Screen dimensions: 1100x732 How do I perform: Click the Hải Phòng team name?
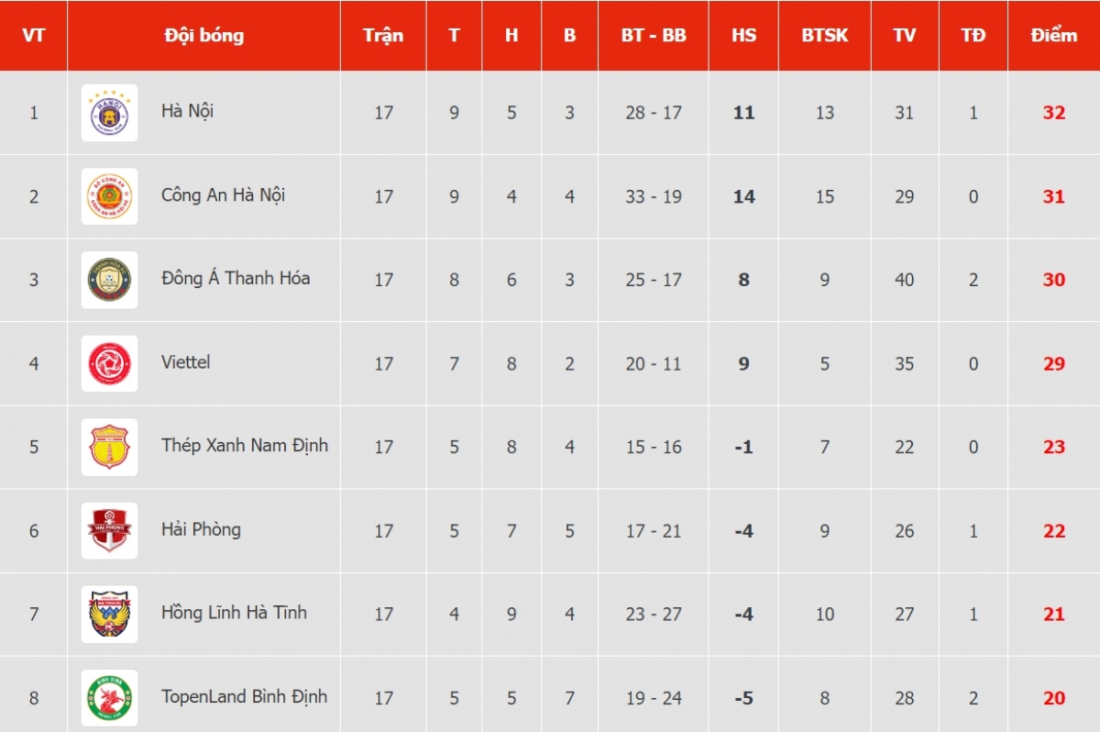[x=201, y=529]
